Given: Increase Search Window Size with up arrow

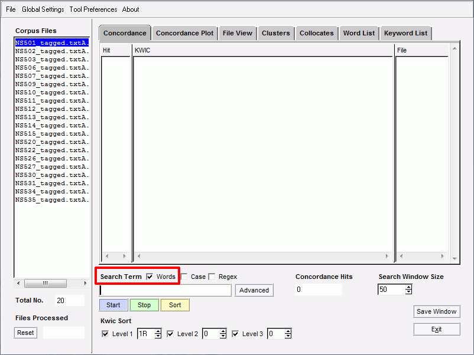Looking at the screenshot, I should coord(408,287).
